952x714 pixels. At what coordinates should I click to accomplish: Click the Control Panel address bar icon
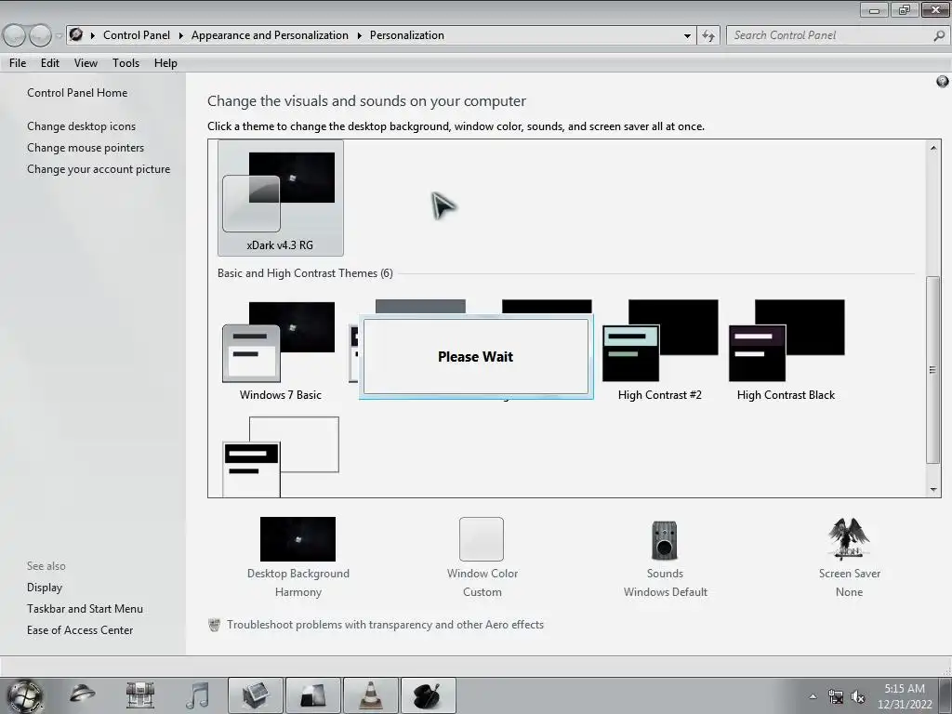coord(76,34)
